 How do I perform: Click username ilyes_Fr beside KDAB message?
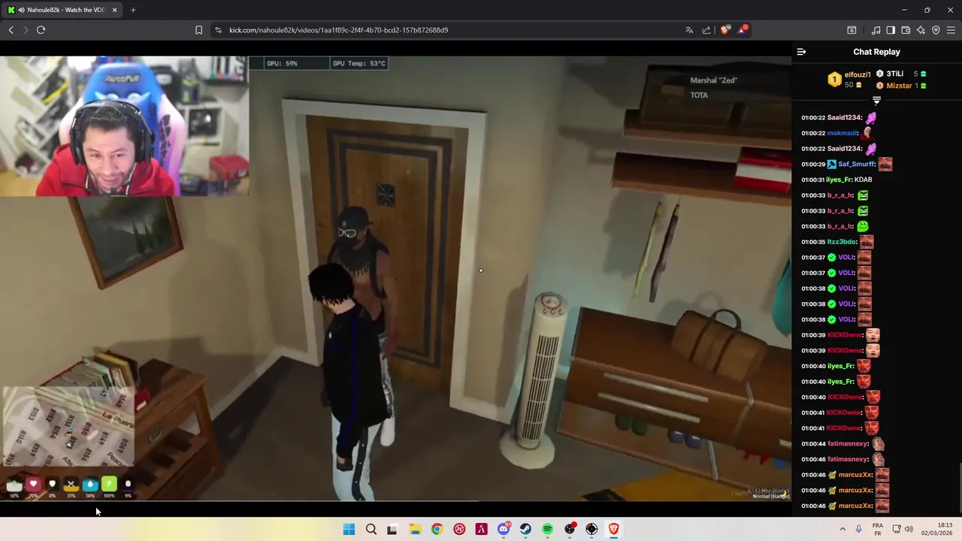[x=839, y=180]
